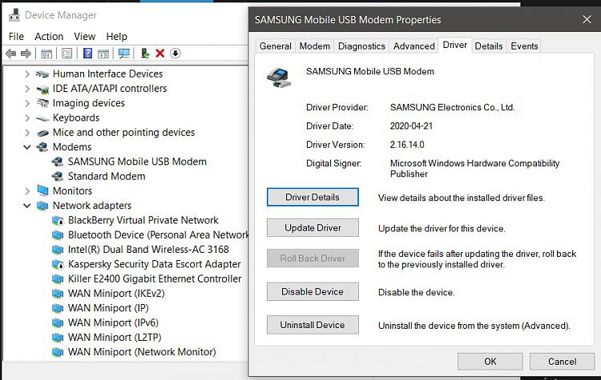Click the Properties toolbar icon
The height and width of the screenshot is (380, 601).
[67, 54]
